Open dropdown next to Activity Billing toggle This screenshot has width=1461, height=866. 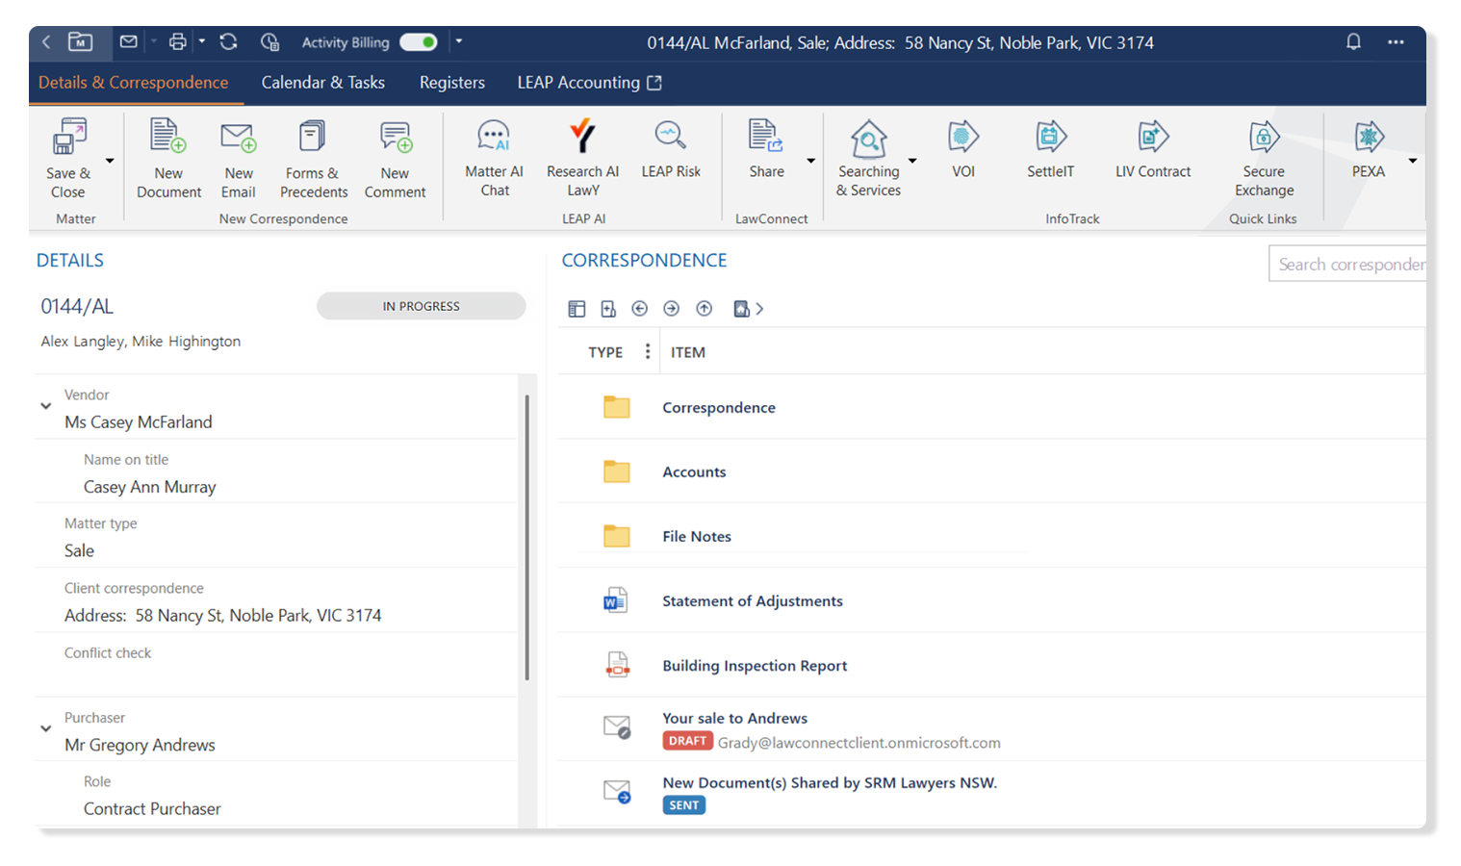(459, 41)
